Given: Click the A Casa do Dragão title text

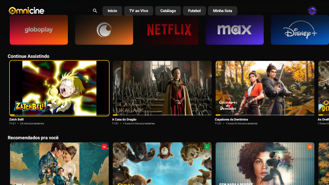Looking at the screenshot, I should [124, 119].
